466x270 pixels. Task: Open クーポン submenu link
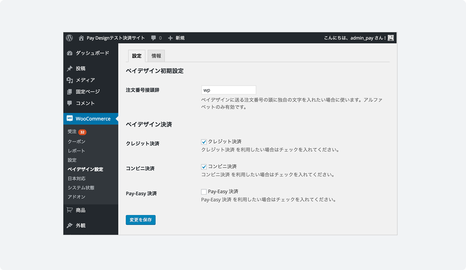[x=76, y=142]
